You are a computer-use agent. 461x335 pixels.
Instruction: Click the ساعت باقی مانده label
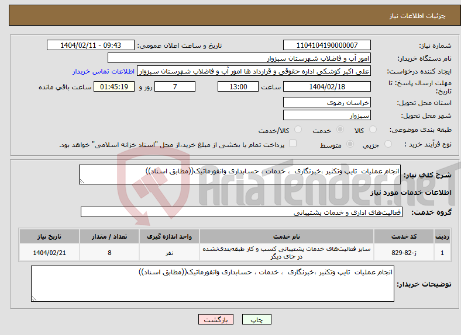(x=65, y=87)
